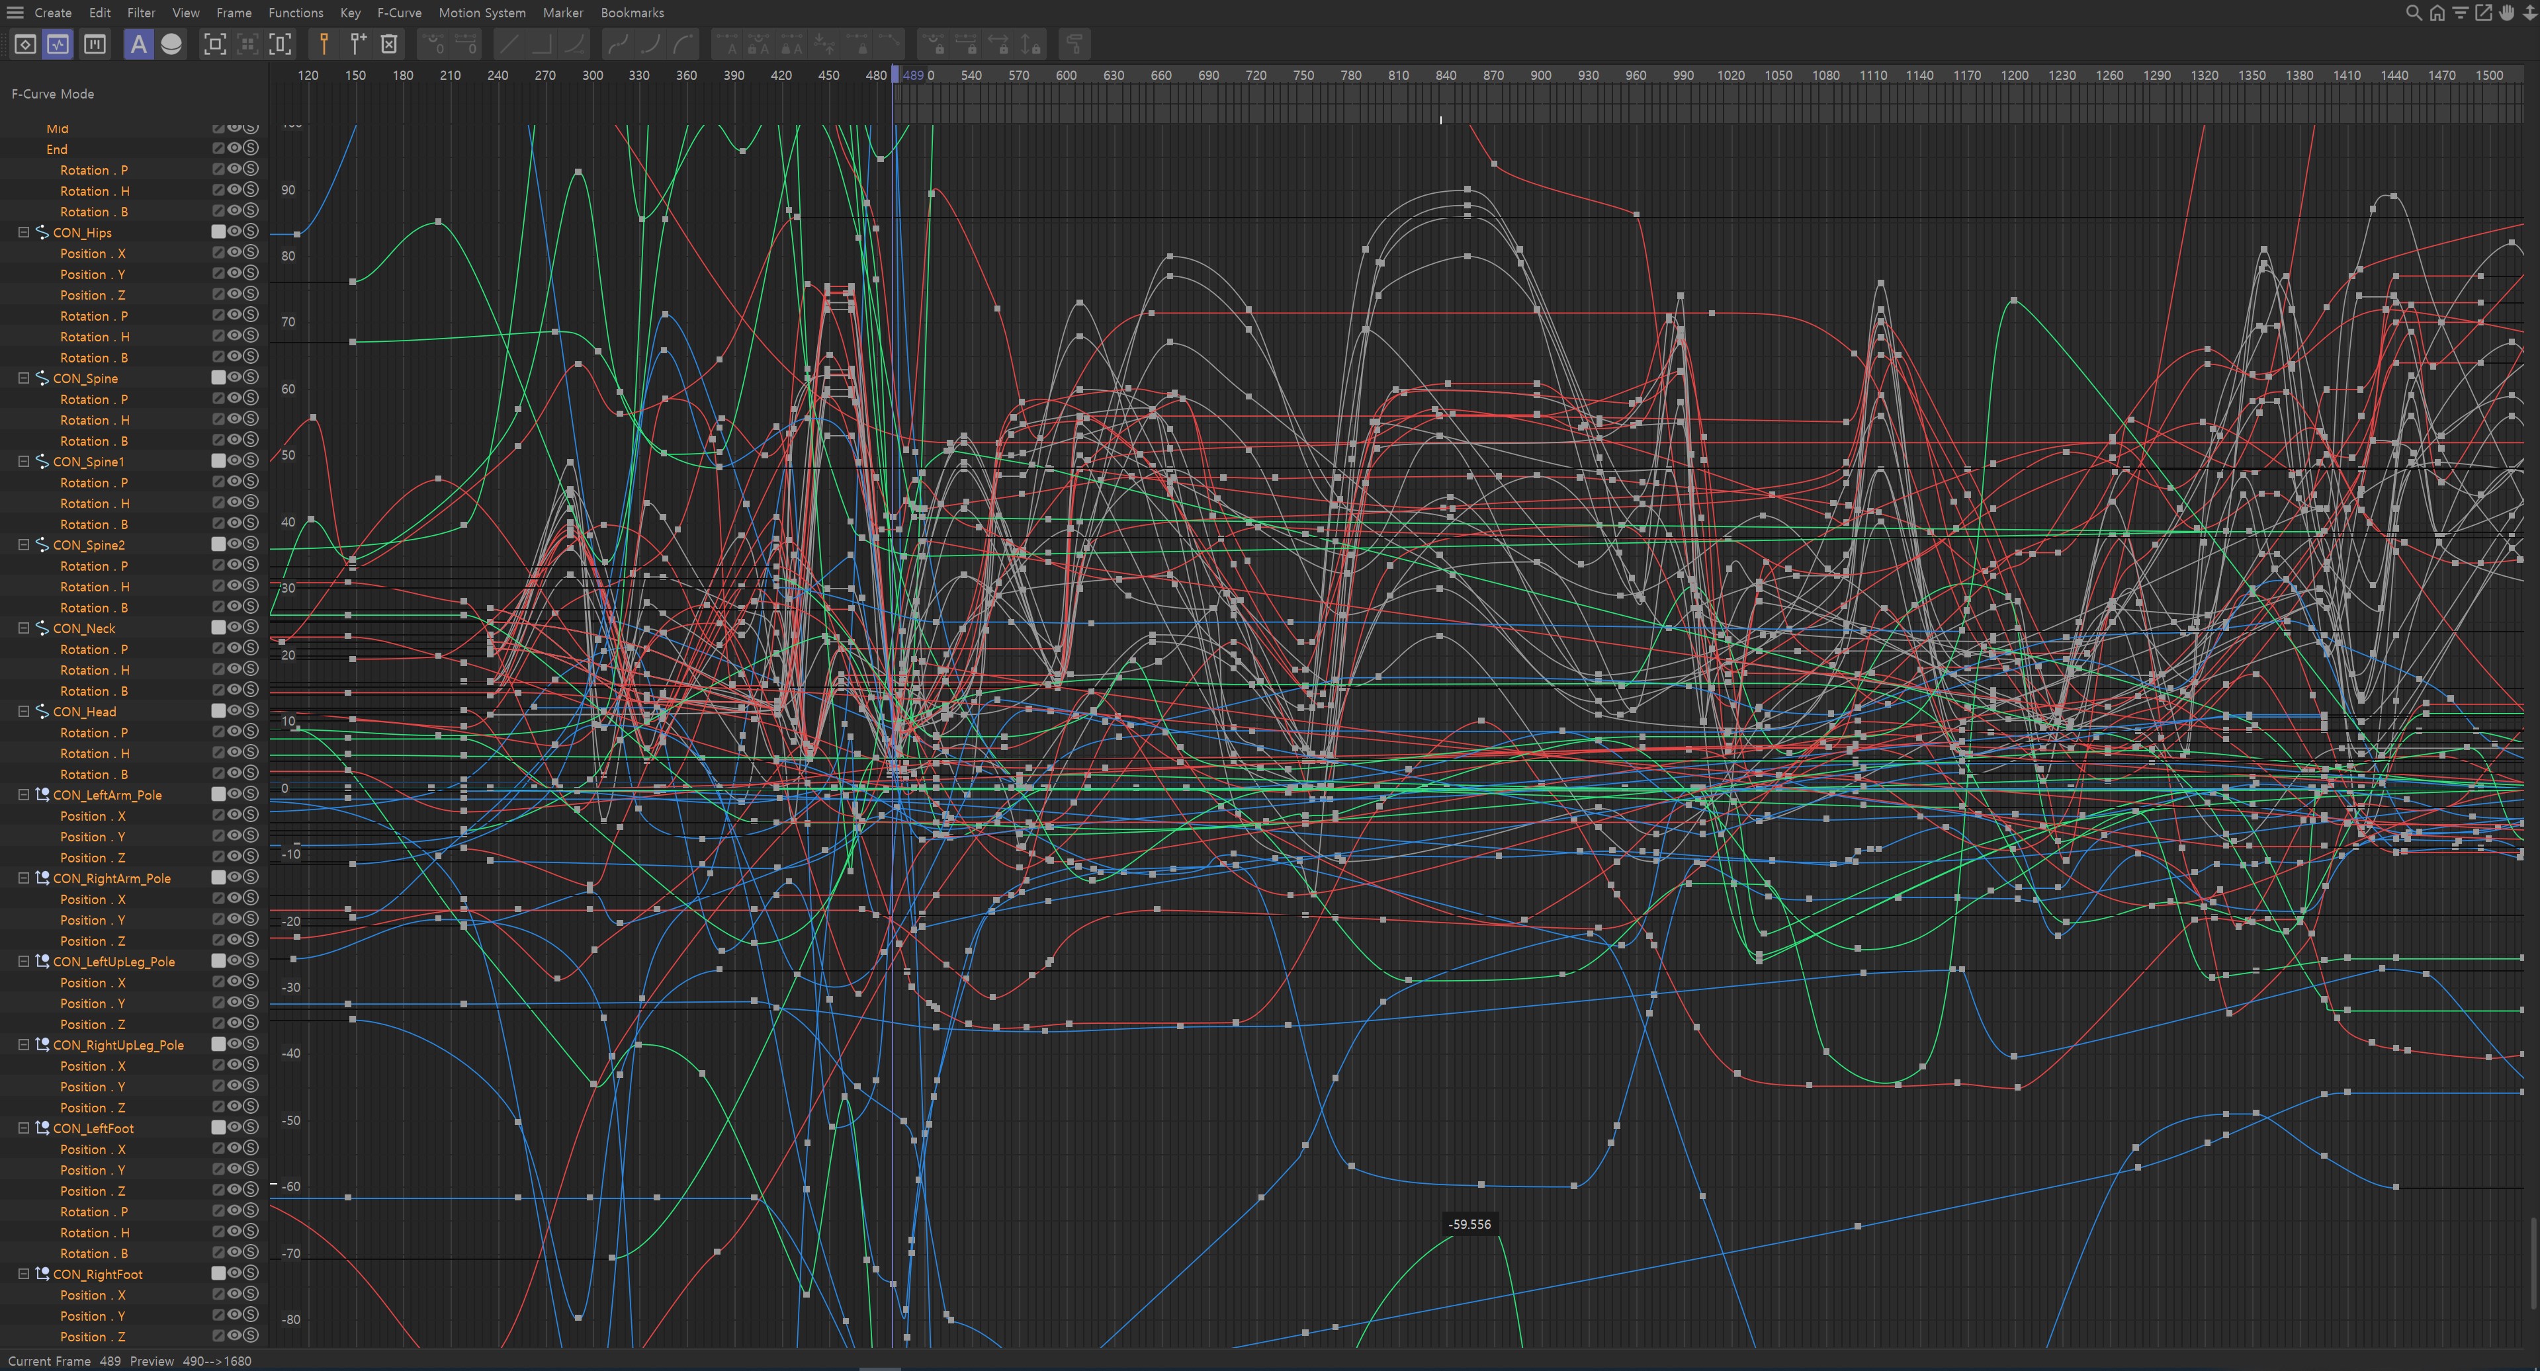This screenshot has height=1371, width=2540.
Task: Open the Motion System menu
Action: point(481,13)
